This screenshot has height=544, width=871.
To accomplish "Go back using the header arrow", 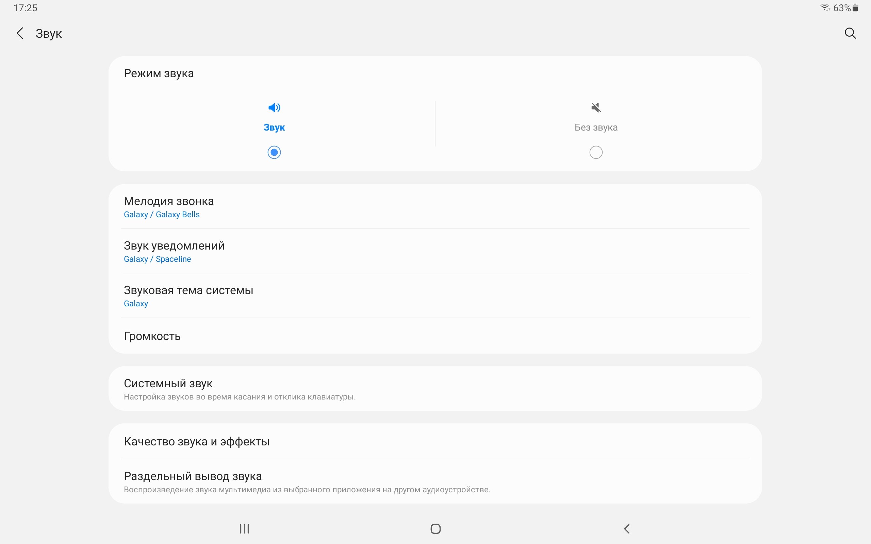I will 20,33.
